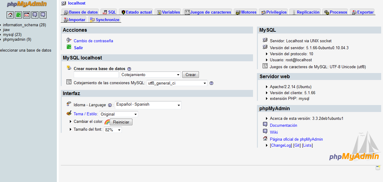Switch to the Bases de datos tab
The height and width of the screenshot is (182, 383).
(81, 12)
